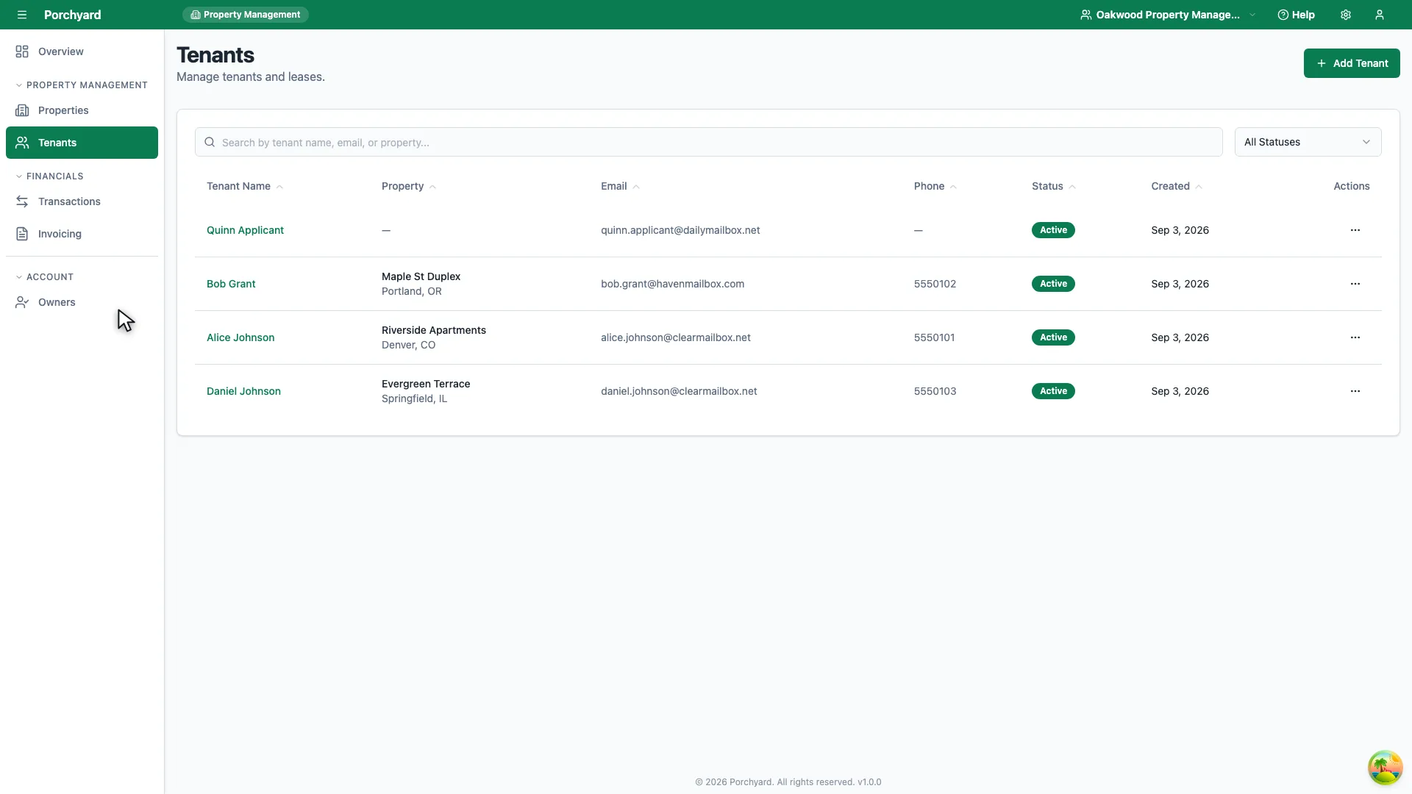The image size is (1412, 794).
Task: Open Bob Grant tenant link
Action: [231, 284]
